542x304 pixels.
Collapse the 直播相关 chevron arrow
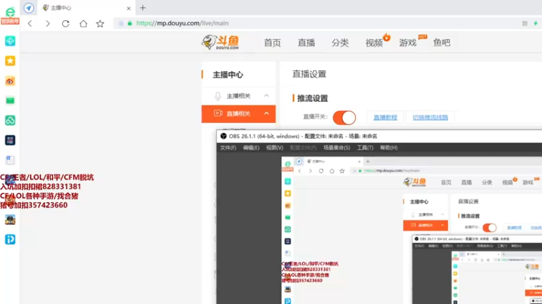pyautogui.click(x=266, y=113)
